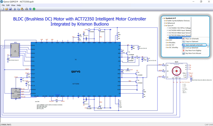Viewport: 213px width, 126px height.
Task: Click the red DigiKey D icon
Action: tap(183, 51)
